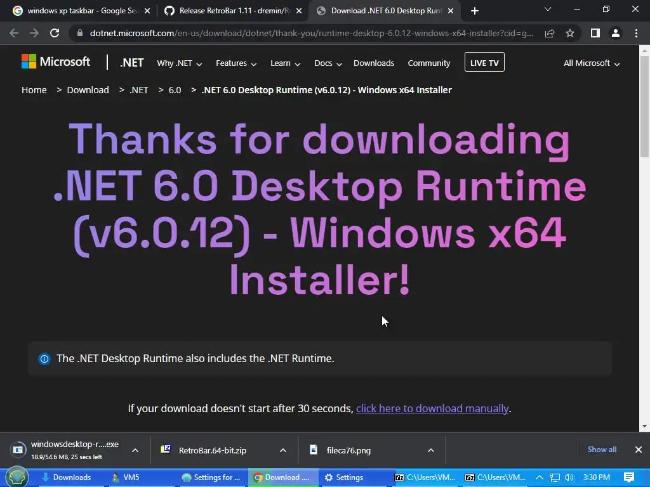This screenshot has width=650, height=487.
Task: Click the network tray icon
Action: [x=555, y=477]
